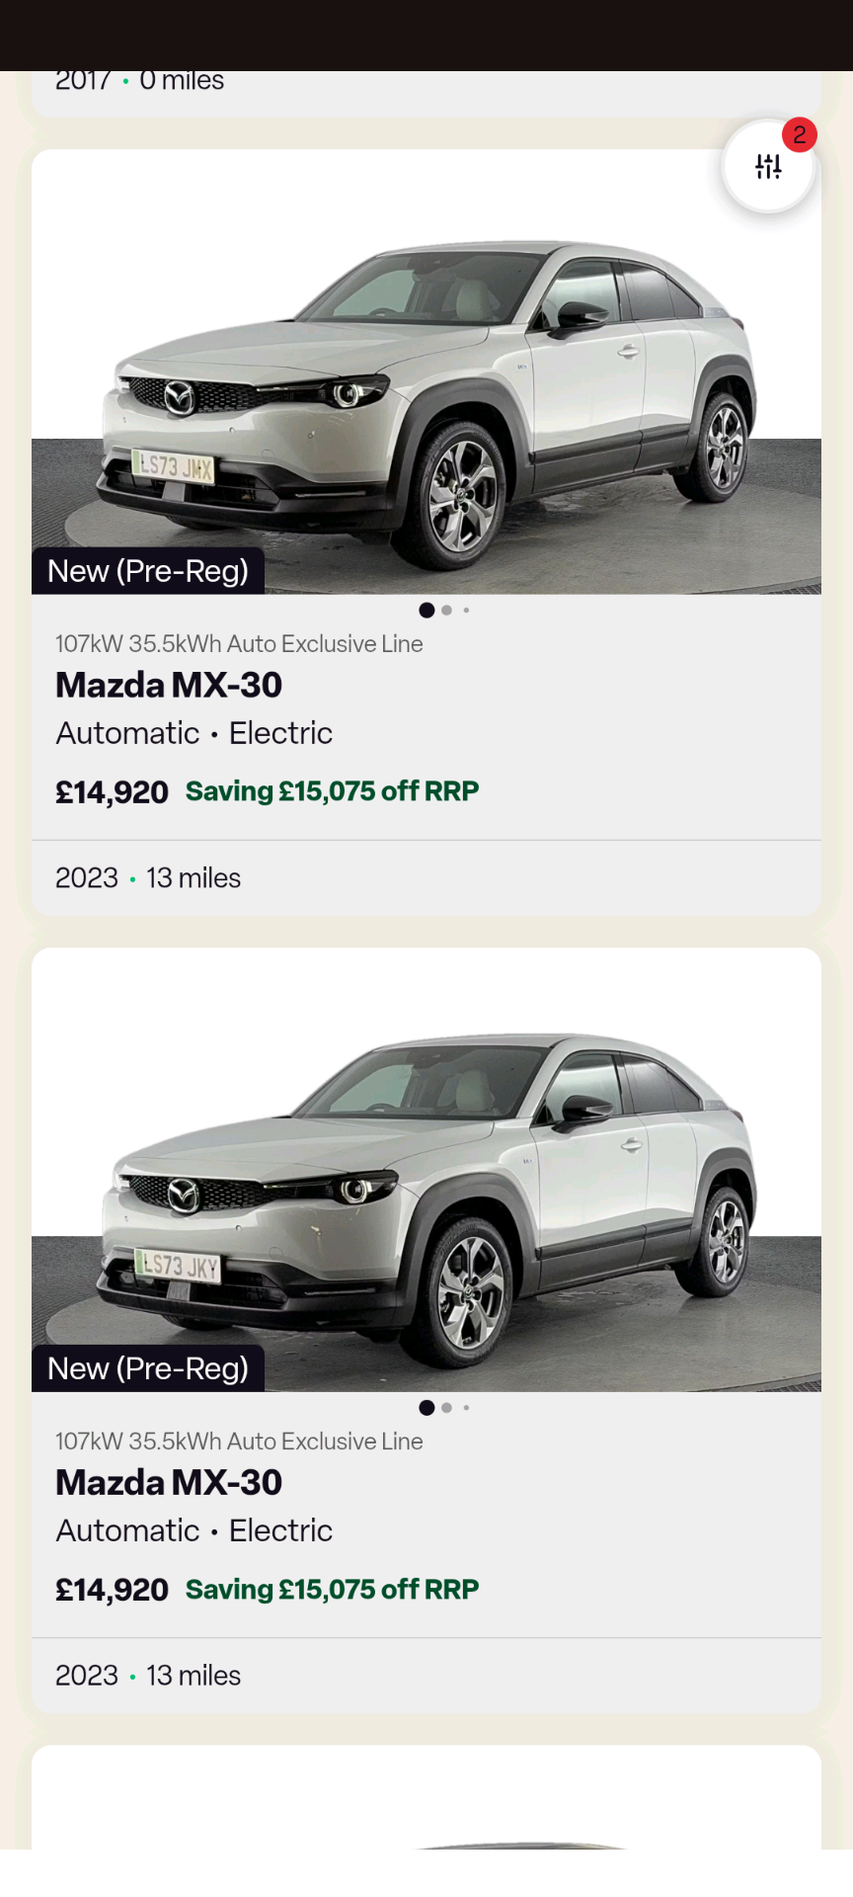Open Mazda MX-30 title in upper listing
Screen dimensions: 853x1897
point(169,685)
